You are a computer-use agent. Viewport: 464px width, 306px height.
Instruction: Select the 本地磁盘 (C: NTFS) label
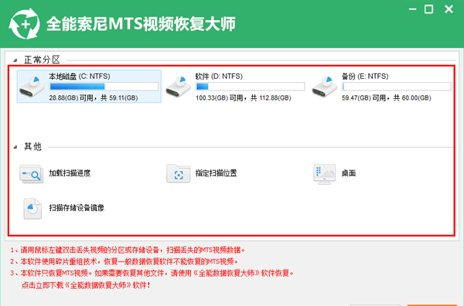(80, 76)
